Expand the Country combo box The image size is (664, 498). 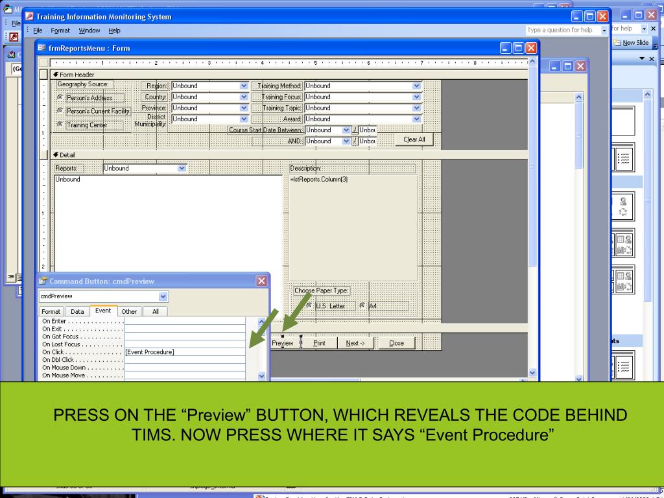pyautogui.click(x=244, y=97)
